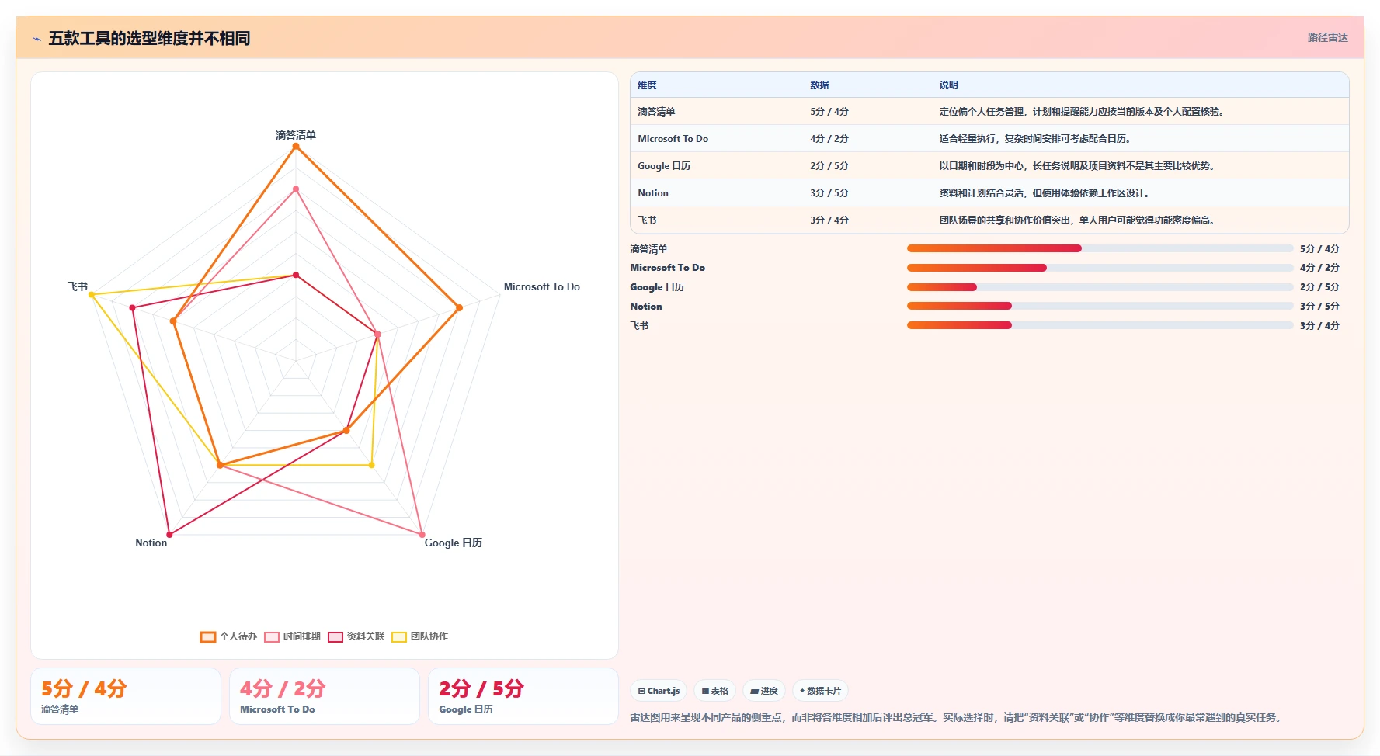This screenshot has height=756, width=1380.
Task: Click the pink data point at Google 日历 vertex
Action: point(422,535)
